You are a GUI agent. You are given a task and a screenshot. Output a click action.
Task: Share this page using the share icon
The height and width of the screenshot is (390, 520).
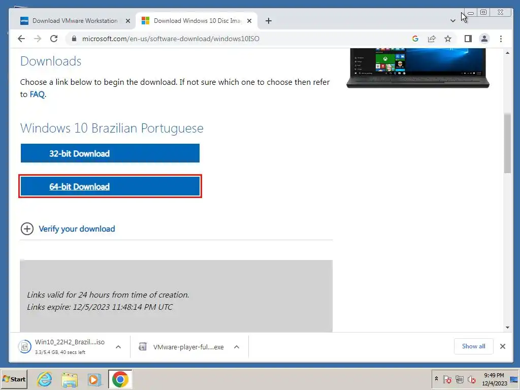[x=432, y=39]
